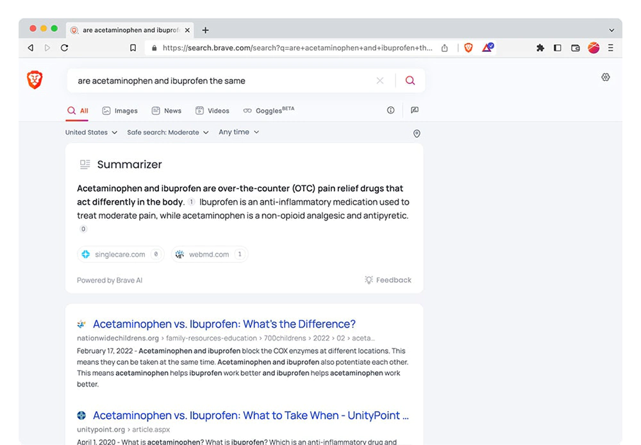Open the nationwidechildrens.org Acetaminophen article link
Viewport: 641px width, 445px height.
223,324
